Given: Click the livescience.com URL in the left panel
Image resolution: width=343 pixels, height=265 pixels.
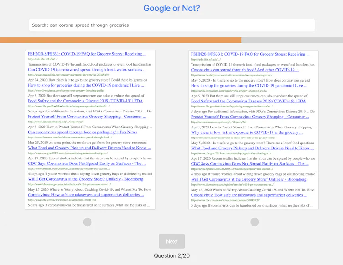Looking at the screenshot, I should 66,90.
